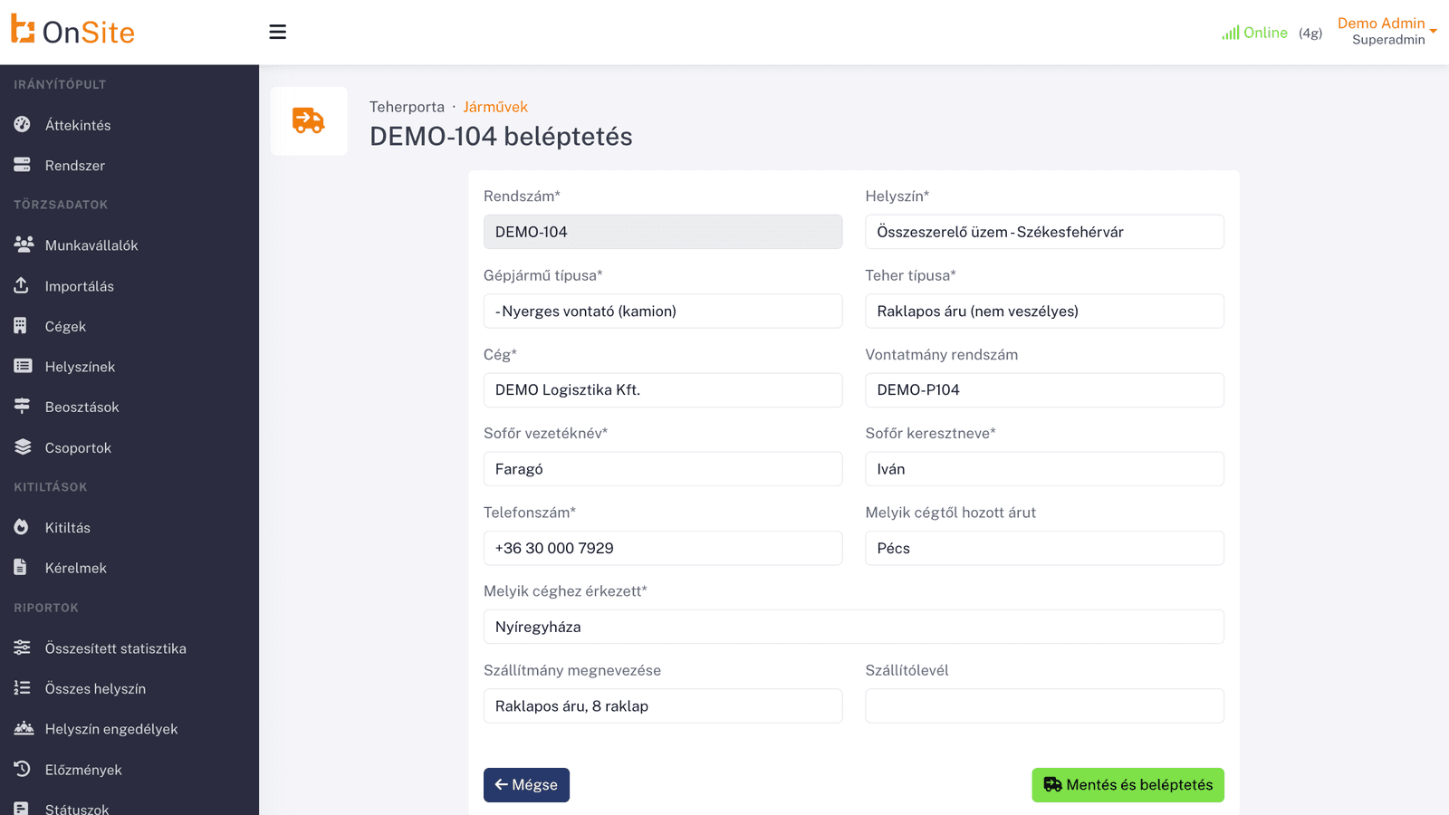Click the Cégek building icon
Image resolution: width=1449 pixels, height=815 pixels.
[21, 326]
